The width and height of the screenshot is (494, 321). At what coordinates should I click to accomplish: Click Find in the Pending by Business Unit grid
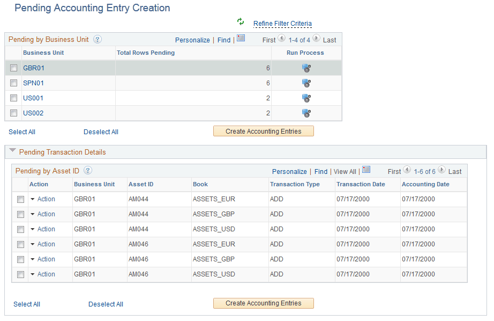coord(224,40)
